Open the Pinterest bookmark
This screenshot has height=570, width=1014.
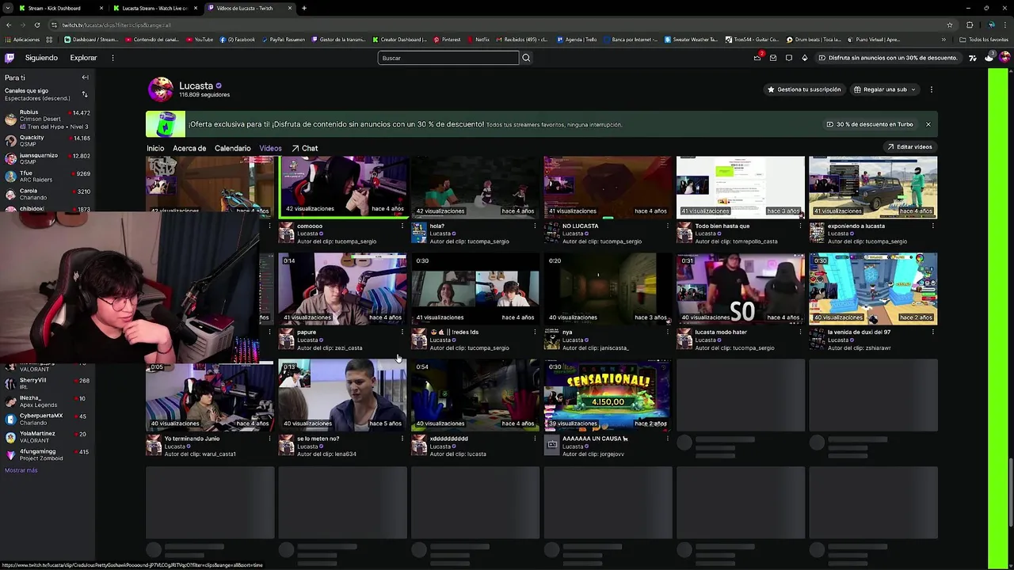[x=447, y=40]
